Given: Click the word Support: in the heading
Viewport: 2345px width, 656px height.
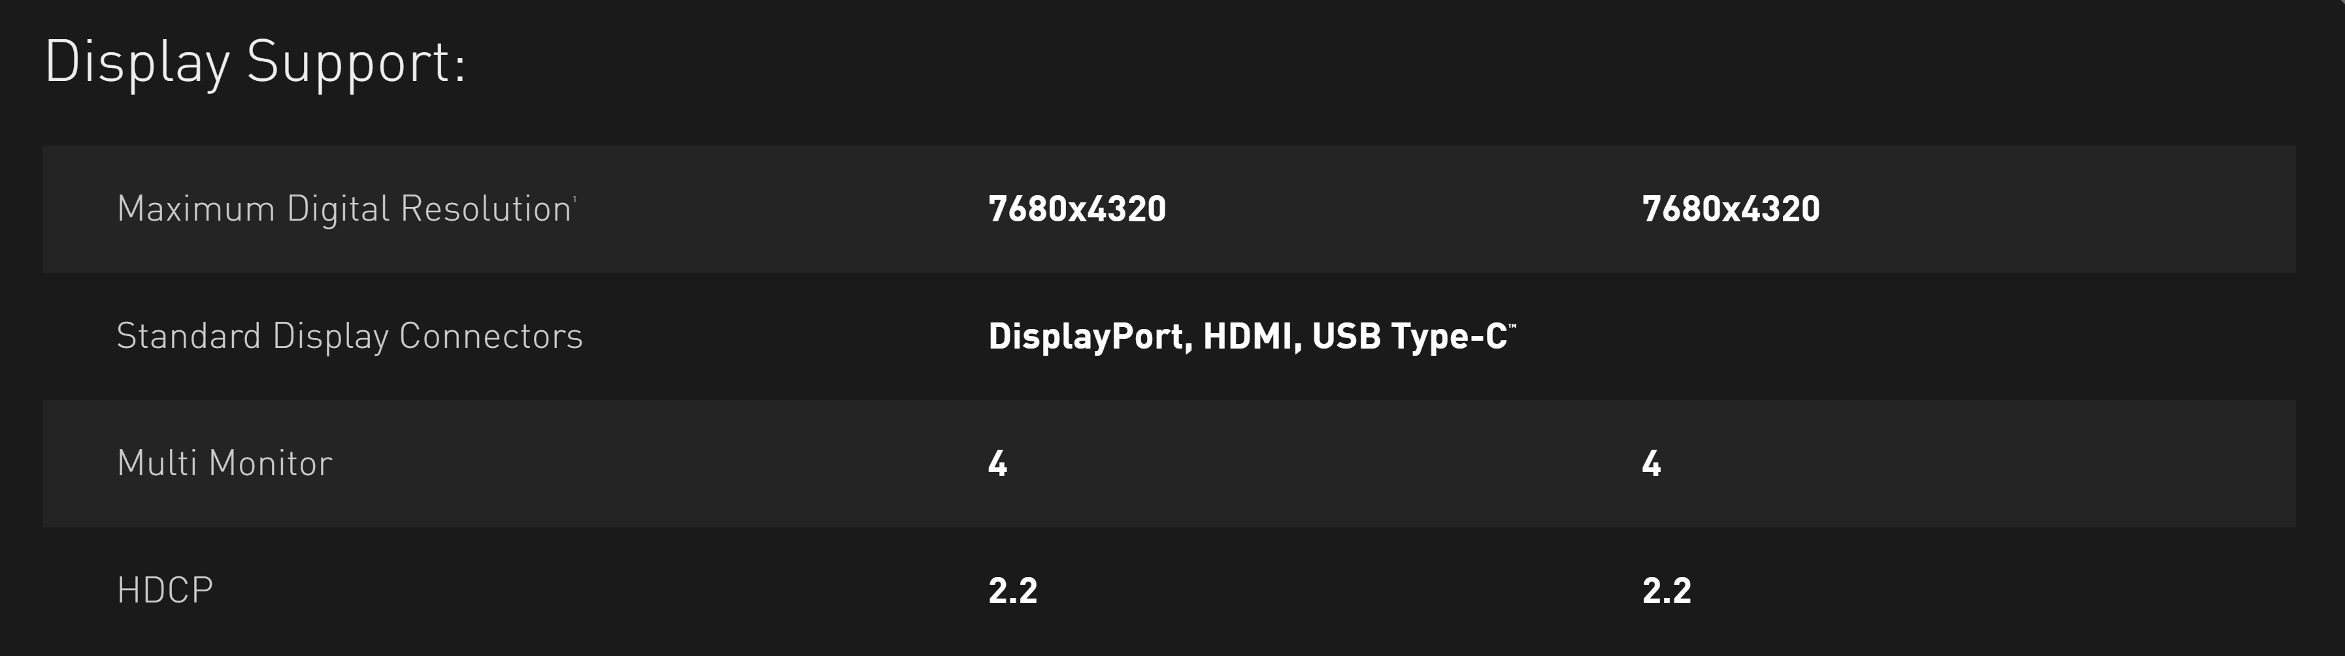Looking at the screenshot, I should [x=356, y=63].
